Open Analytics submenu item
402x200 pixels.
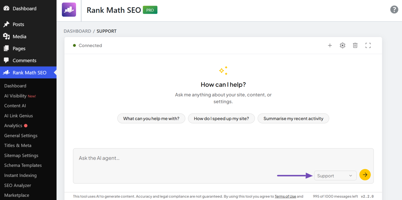pyautogui.click(x=13, y=126)
